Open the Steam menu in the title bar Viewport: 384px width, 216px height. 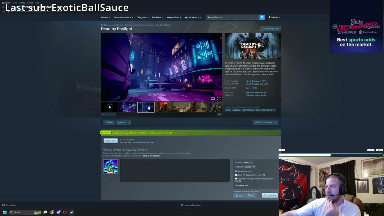[x=8, y=3]
